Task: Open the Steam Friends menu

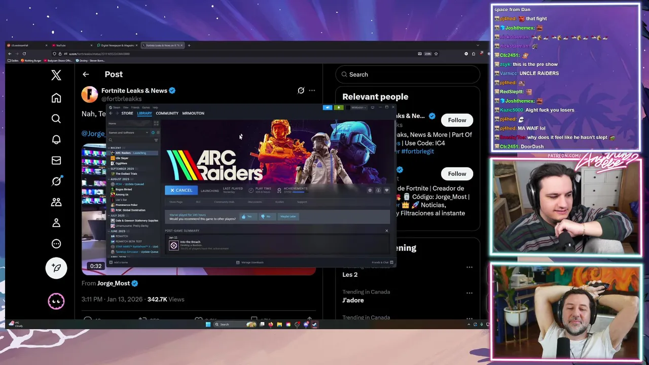Action: (x=135, y=107)
